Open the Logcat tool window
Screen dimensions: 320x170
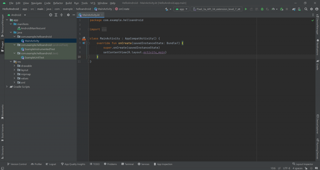click(x=51, y=164)
